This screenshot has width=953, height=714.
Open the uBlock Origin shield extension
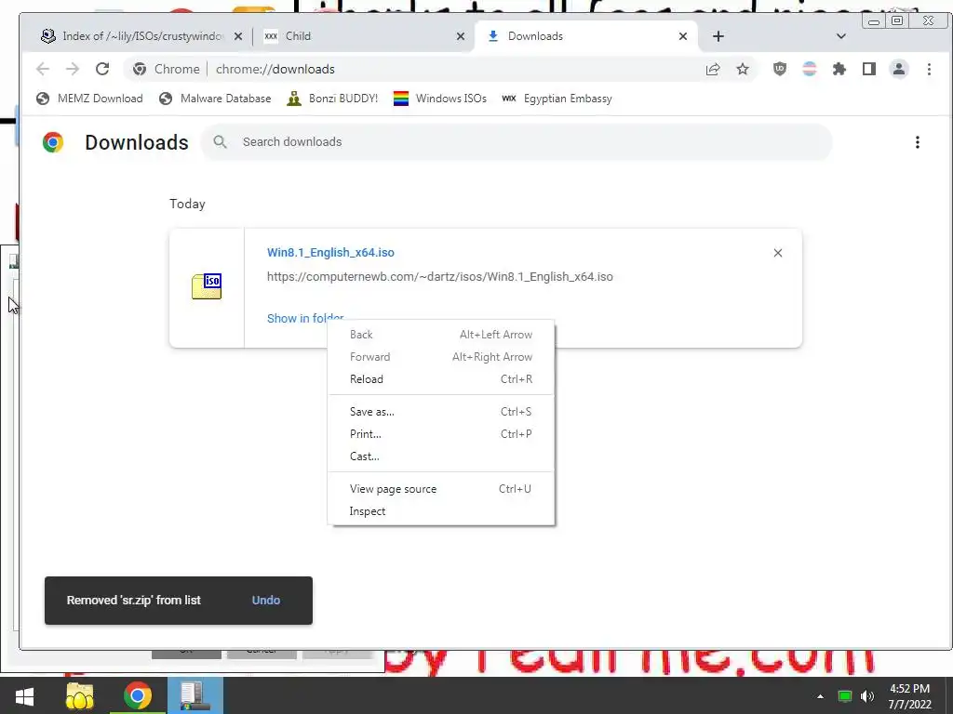click(780, 69)
